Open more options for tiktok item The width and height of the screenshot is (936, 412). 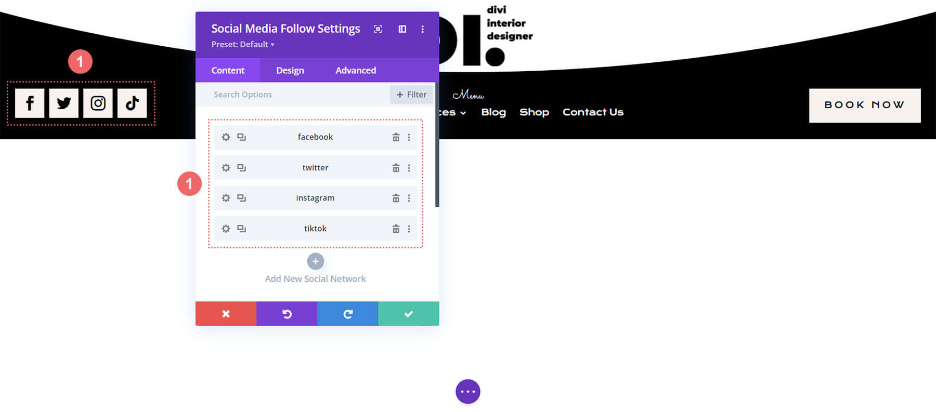(409, 229)
